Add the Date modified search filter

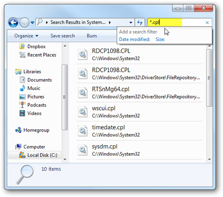click(x=135, y=39)
